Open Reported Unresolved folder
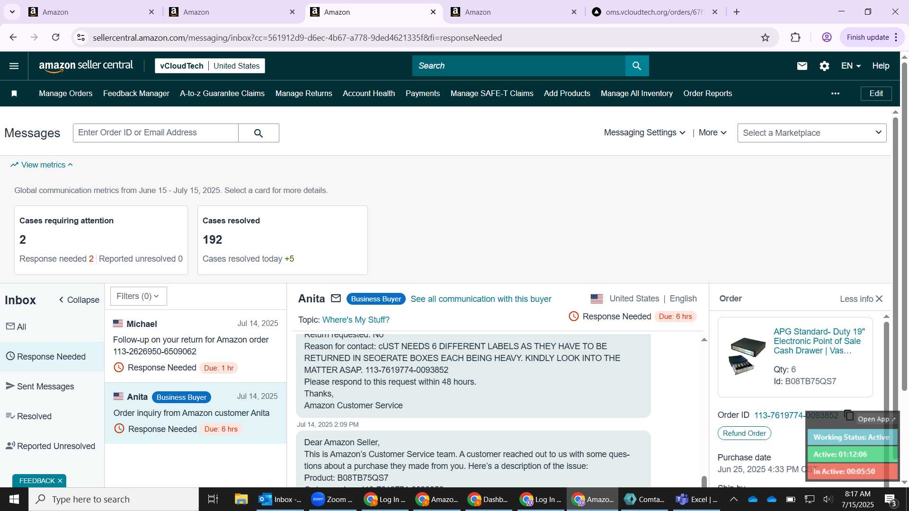 52,446
